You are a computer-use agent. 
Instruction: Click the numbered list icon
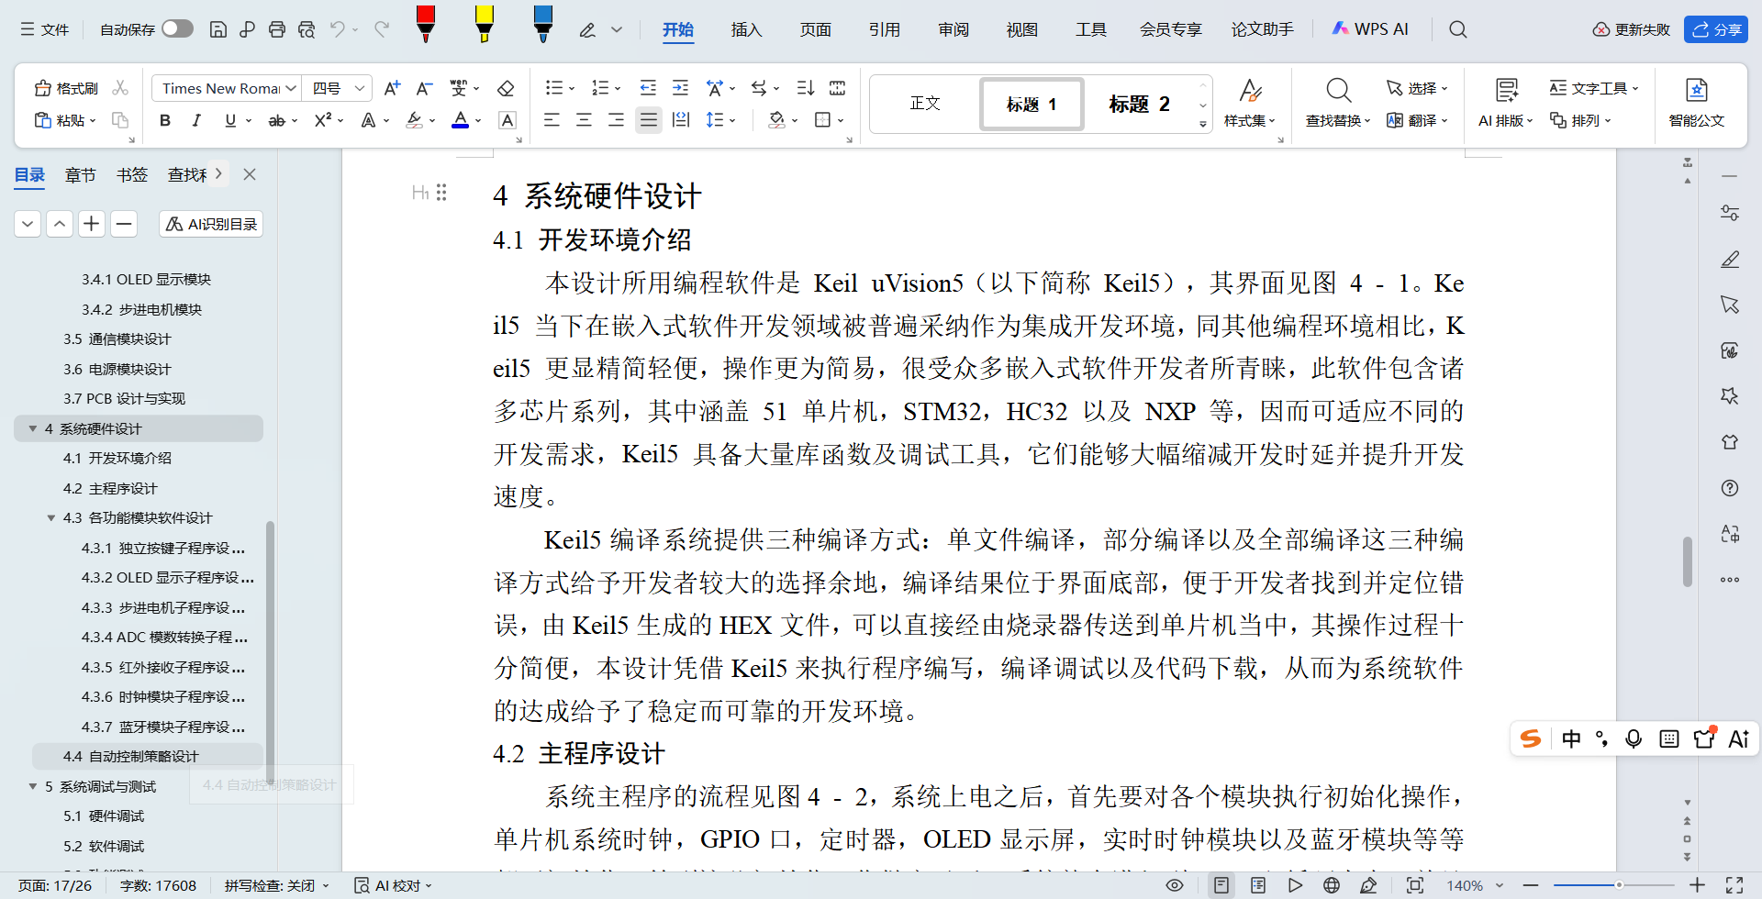pyautogui.click(x=600, y=88)
